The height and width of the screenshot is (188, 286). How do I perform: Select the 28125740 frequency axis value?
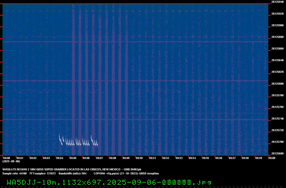[x=278, y=119]
